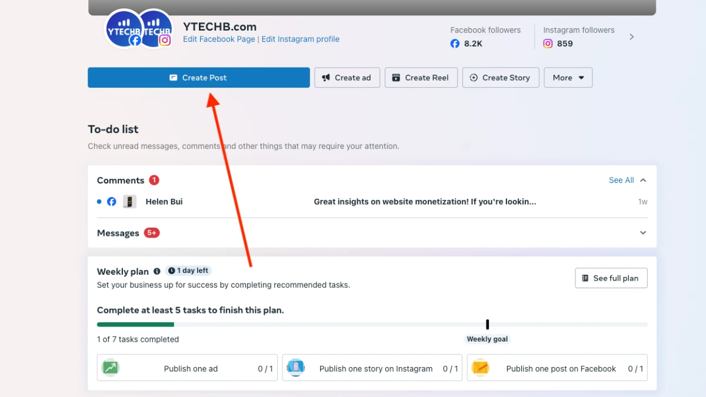Open the See full plan button

tap(611, 278)
